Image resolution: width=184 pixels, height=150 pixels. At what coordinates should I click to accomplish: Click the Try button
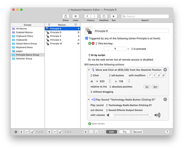click(124, 132)
